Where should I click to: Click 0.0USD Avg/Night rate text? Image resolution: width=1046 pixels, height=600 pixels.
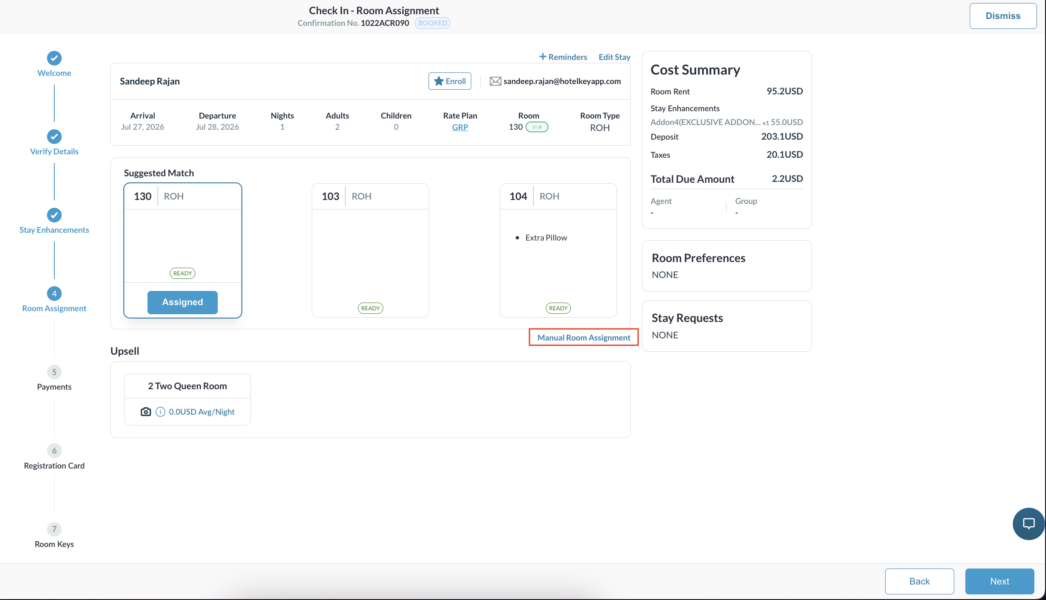coord(202,412)
